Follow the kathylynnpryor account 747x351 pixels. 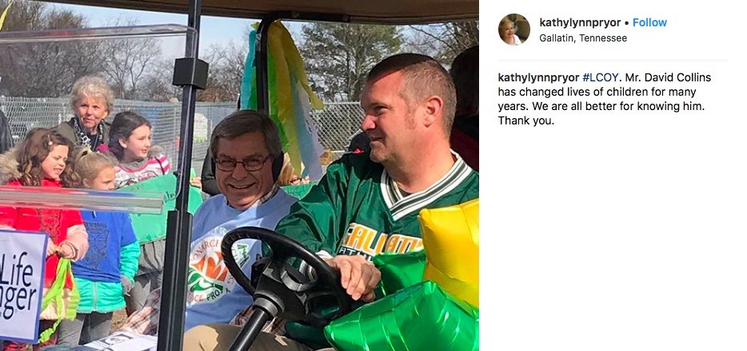(x=649, y=22)
